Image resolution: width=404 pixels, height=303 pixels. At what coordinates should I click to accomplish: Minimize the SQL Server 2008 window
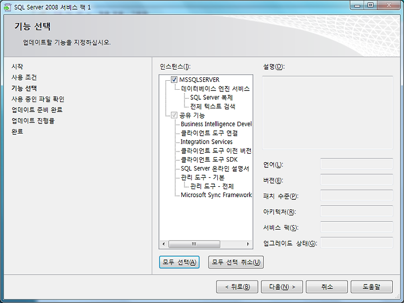point(357,5)
